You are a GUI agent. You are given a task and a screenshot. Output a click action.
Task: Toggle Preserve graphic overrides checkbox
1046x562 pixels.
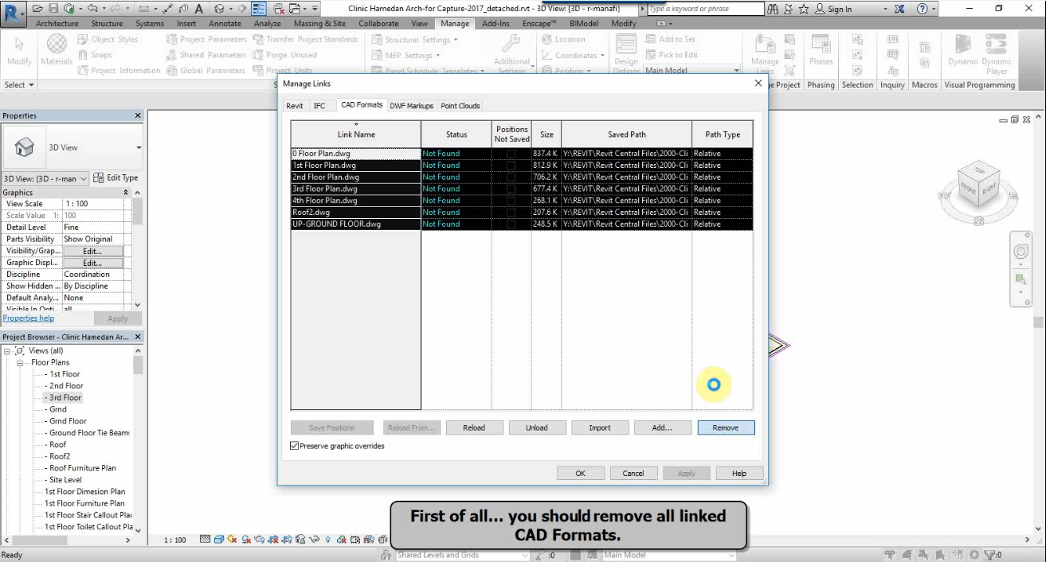coord(295,446)
